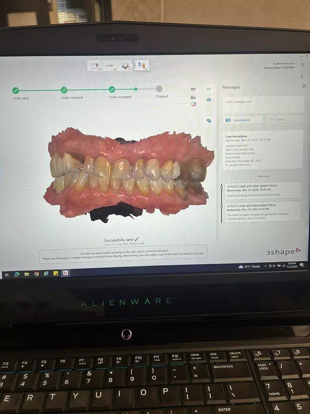The image size is (310, 414).
Task: Open the scan workflow step icon
Action: 110,66
